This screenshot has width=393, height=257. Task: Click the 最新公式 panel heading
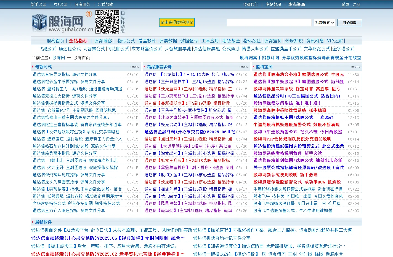pyautogui.click(x=43, y=67)
